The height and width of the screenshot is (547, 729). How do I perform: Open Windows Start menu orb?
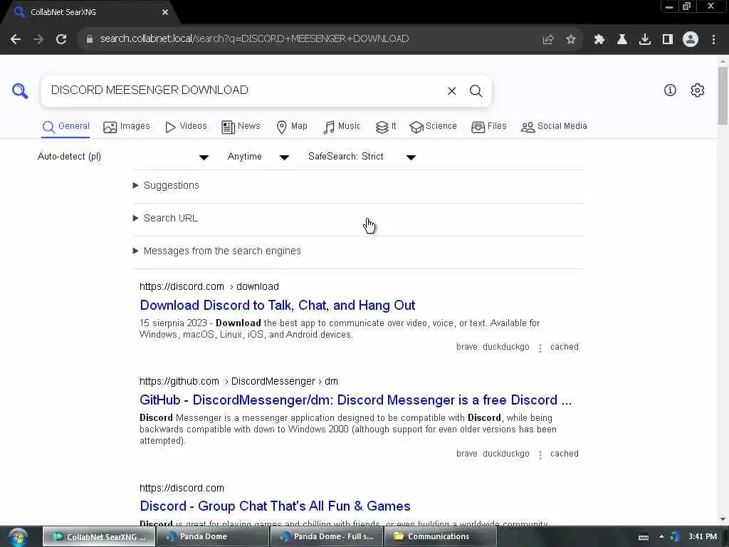(x=18, y=537)
